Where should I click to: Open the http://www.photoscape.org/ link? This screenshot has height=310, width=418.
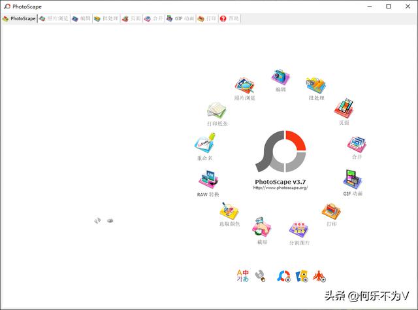(280, 188)
